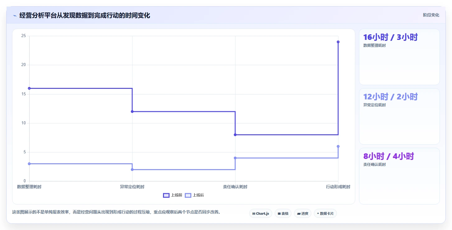Click the 上线后 point at 异常定位耗时
Viewport: 452px width, 230px height.
(x=132, y=170)
